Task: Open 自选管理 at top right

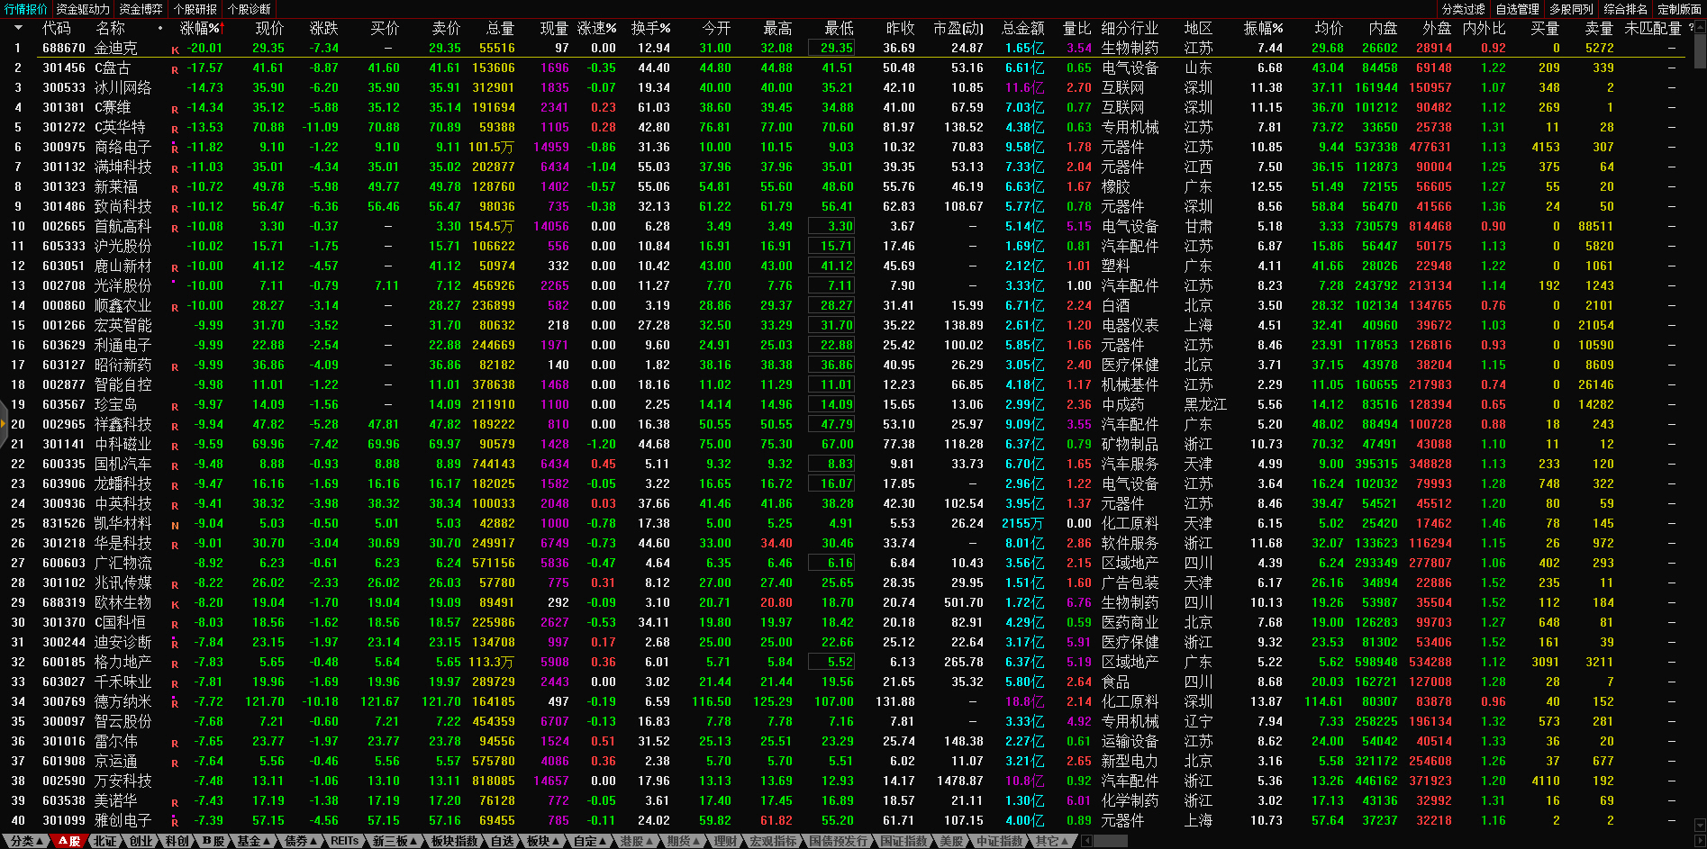Action: (1518, 9)
